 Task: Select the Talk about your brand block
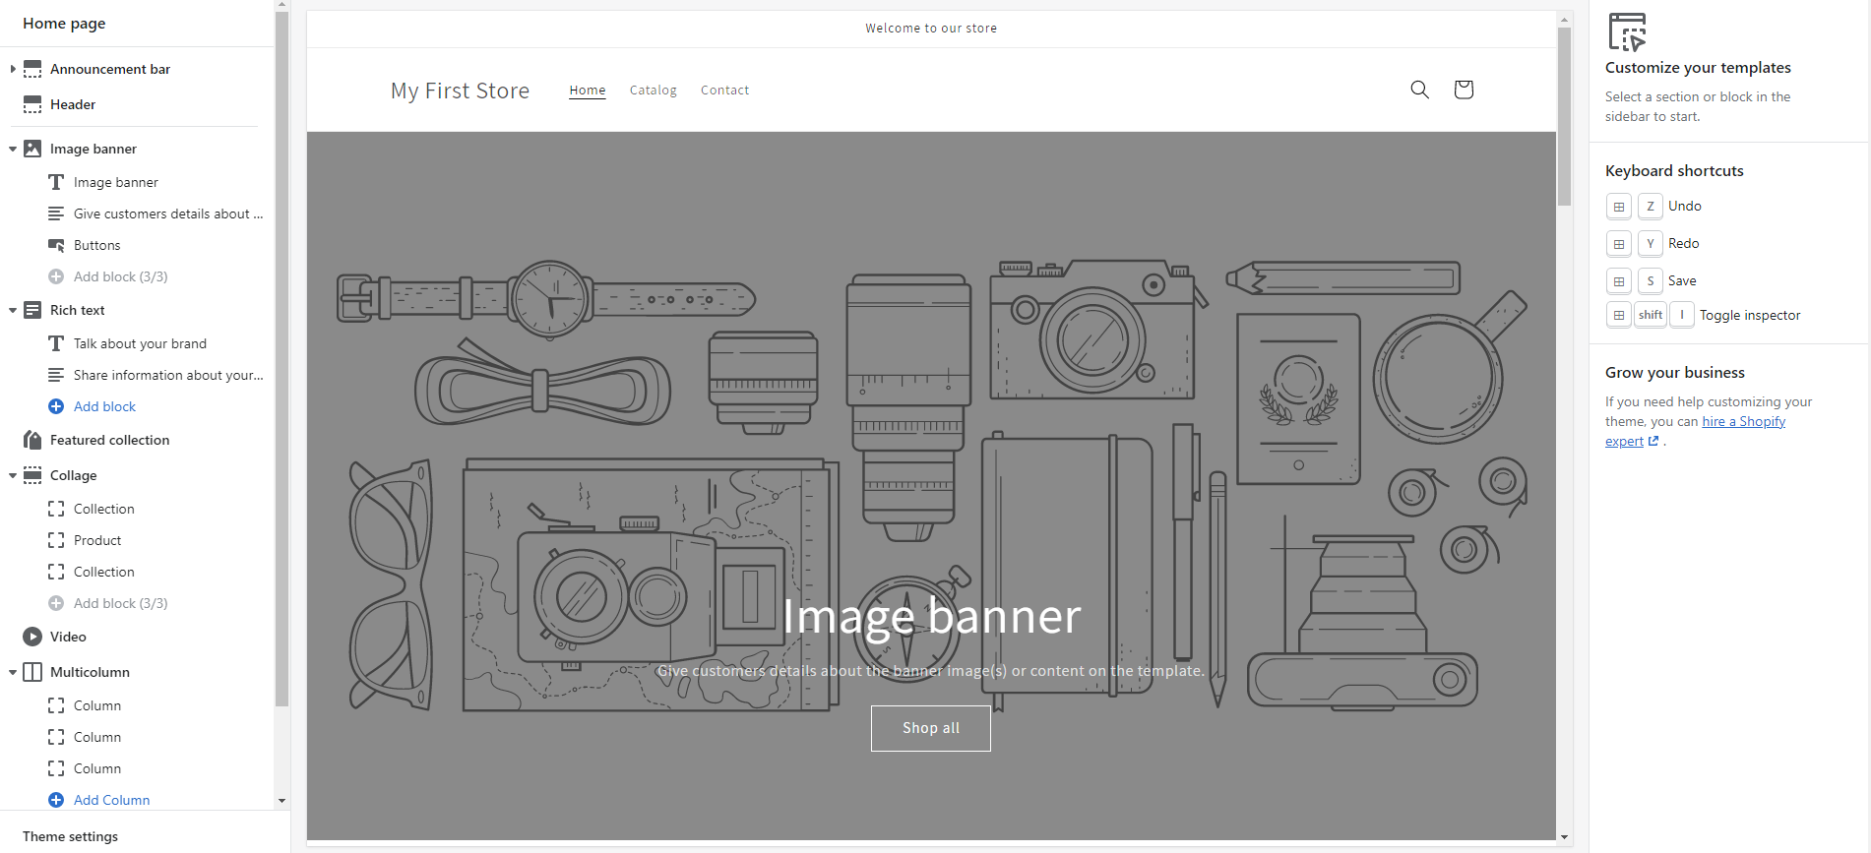click(x=138, y=343)
